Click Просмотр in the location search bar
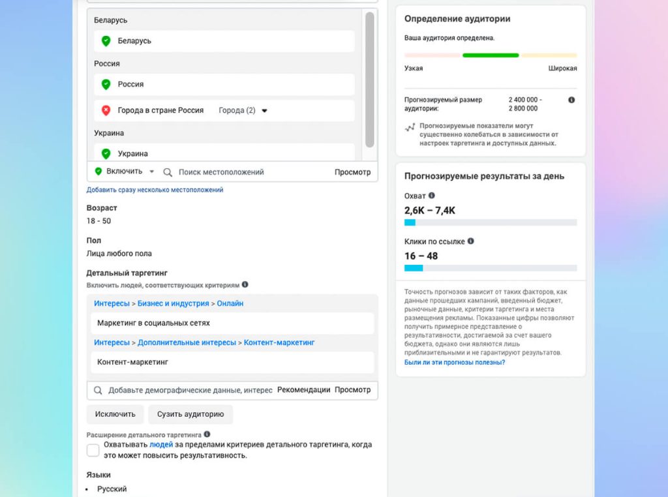The width and height of the screenshot is (668, 497). [352, 172]
